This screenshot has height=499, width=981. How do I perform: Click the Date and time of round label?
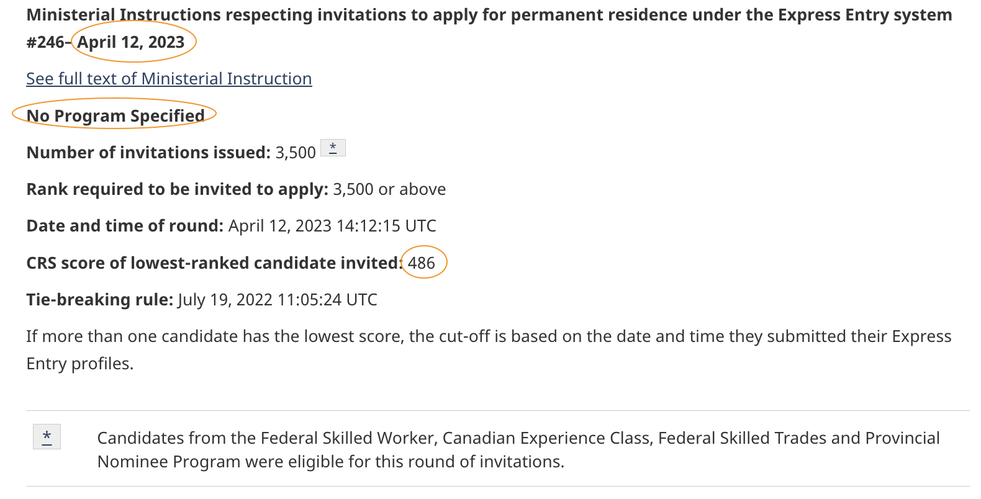pos(125,226)
